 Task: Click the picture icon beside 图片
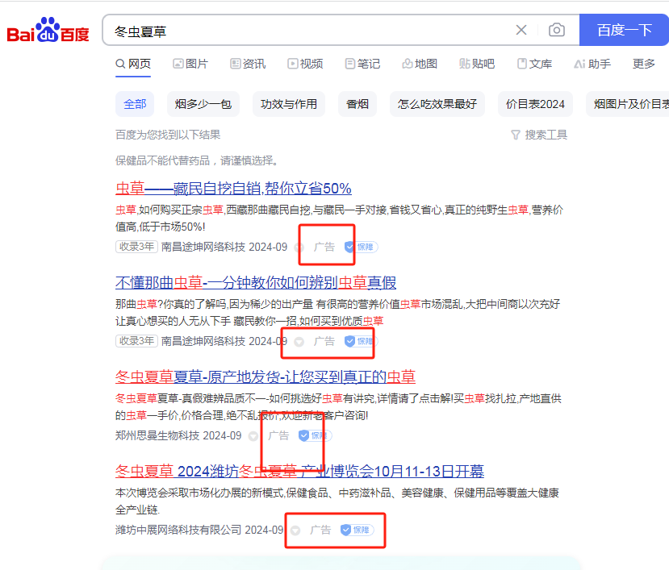coord(178,63)
